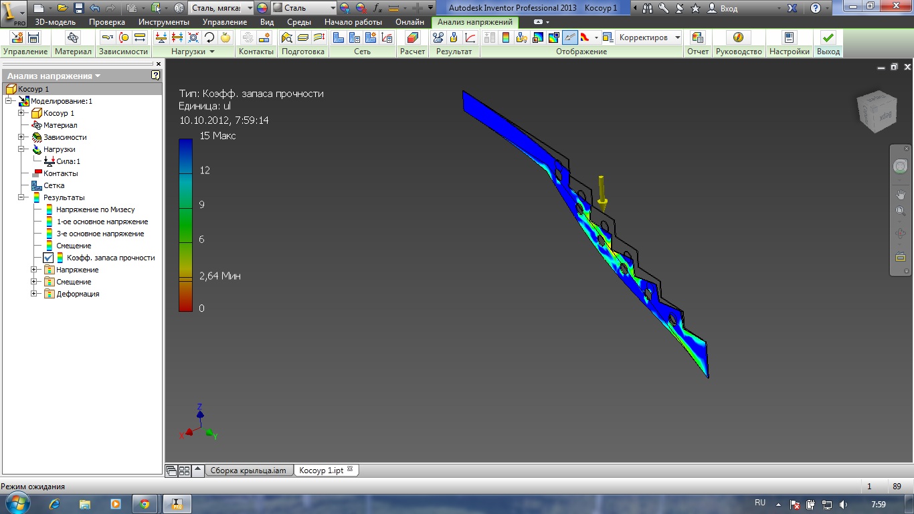Click the Pan hand tool on navigation bar
Image resolution: width=914 pixels, height=514 pixels.
point(900,194)
